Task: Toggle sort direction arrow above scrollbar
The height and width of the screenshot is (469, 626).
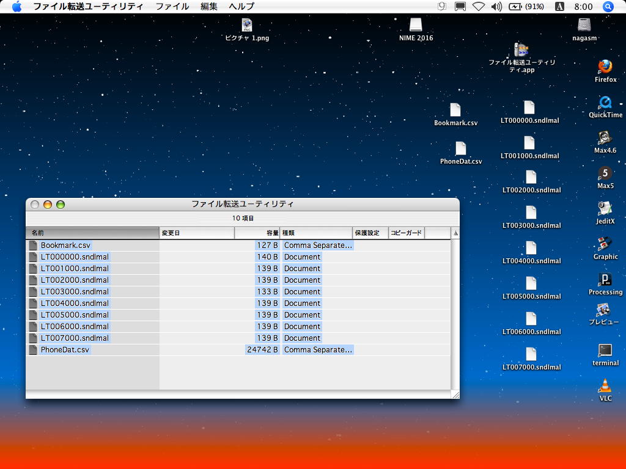Action: click(x=455, y=233)
